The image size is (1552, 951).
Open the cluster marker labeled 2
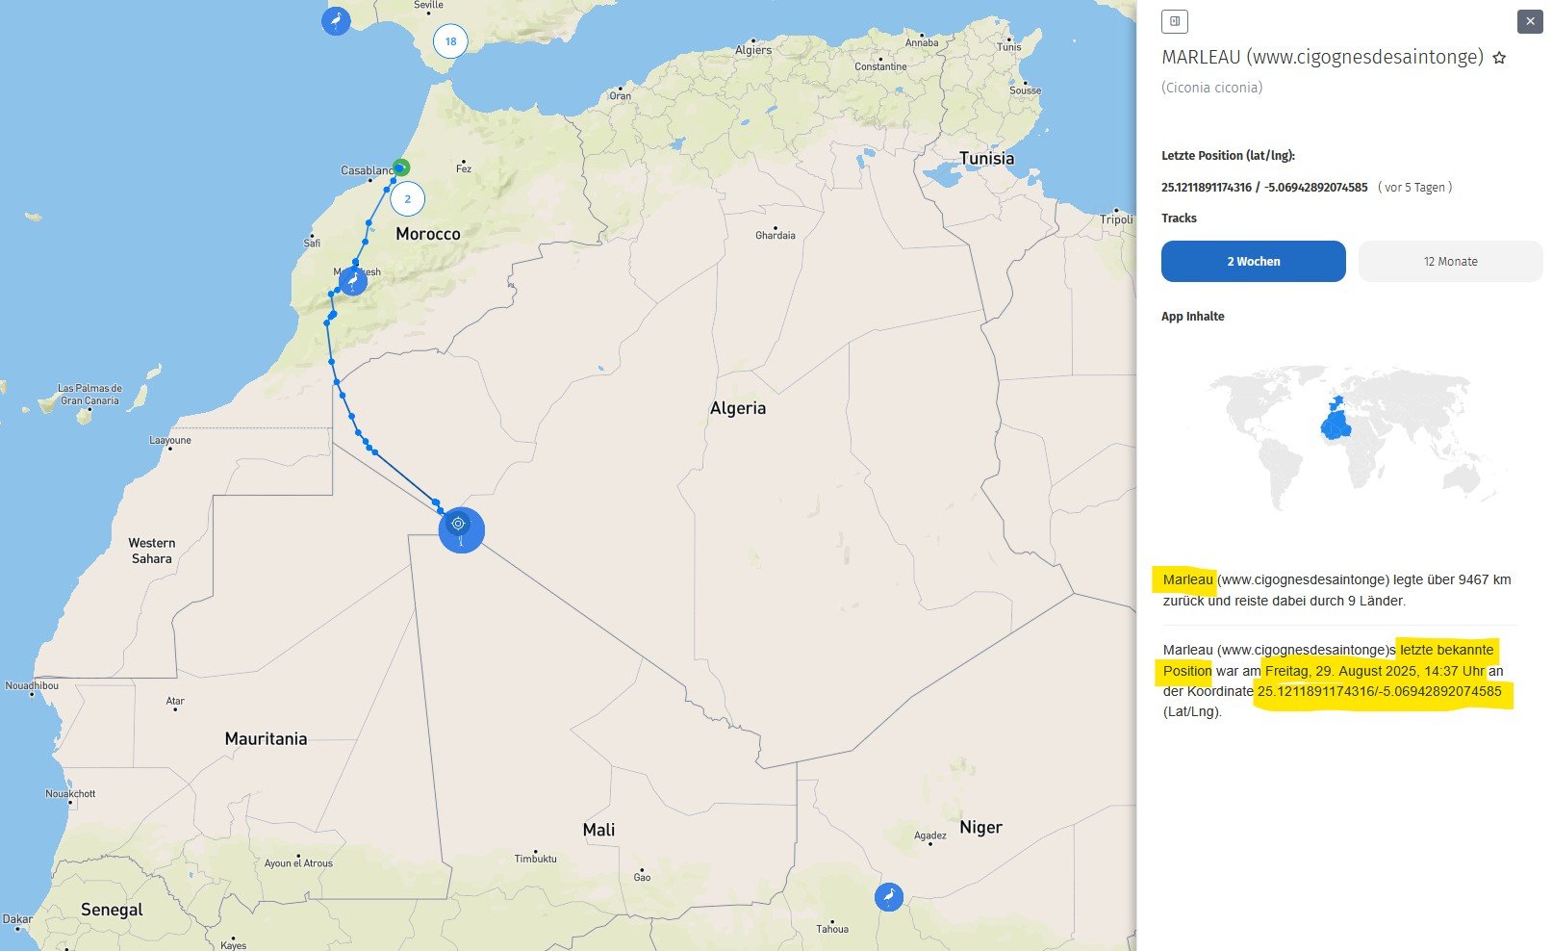[x=407, y=199]
